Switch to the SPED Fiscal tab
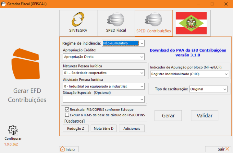This screenshot has height=153, width=233. [x=116, y=23]
